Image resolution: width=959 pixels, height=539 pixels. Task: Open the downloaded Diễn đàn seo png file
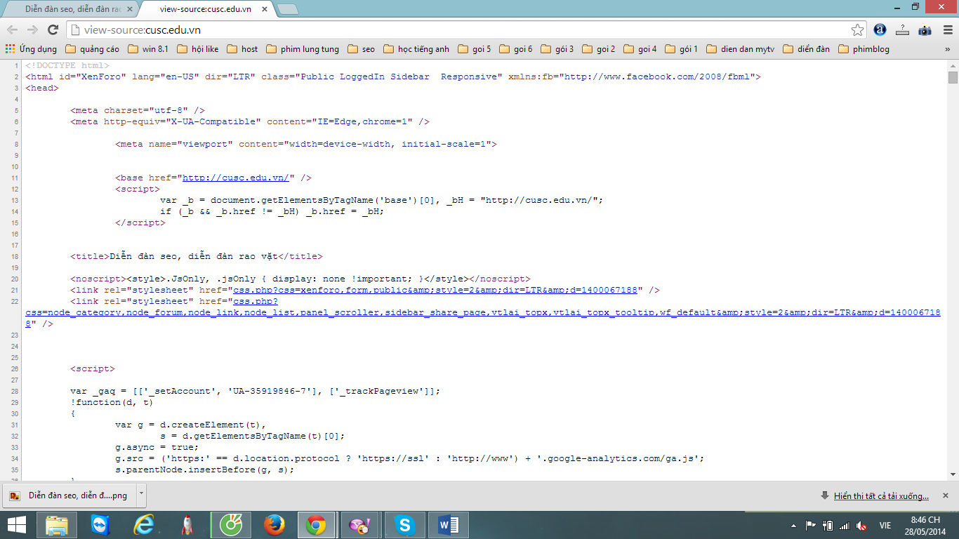pos(70,495)
